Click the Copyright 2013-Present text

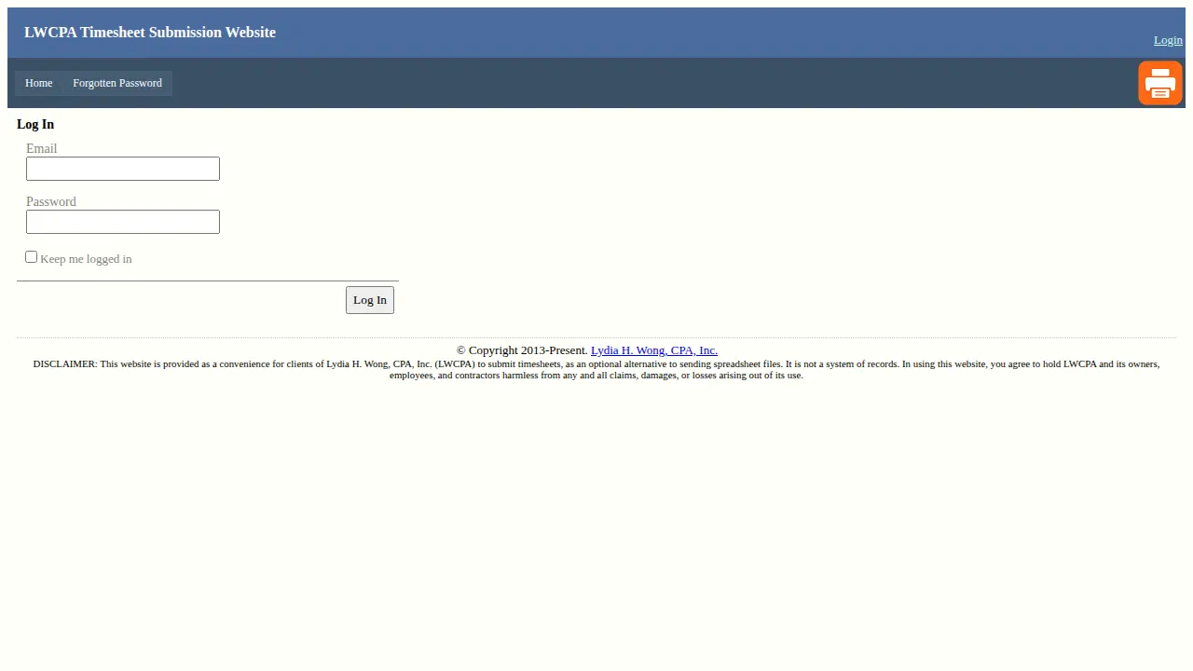[x=522, y=350]
